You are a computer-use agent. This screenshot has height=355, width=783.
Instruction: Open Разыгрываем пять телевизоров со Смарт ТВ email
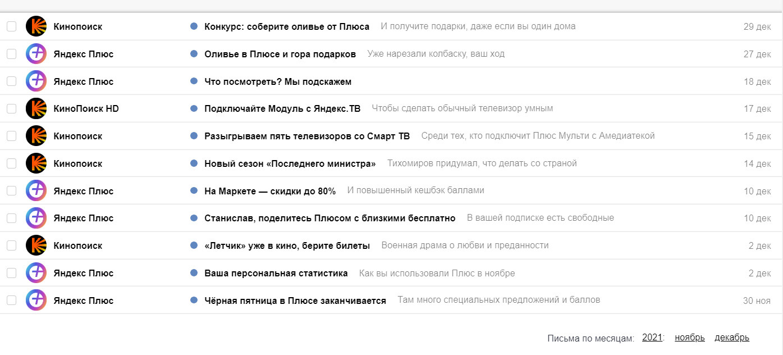pos(307,136)
